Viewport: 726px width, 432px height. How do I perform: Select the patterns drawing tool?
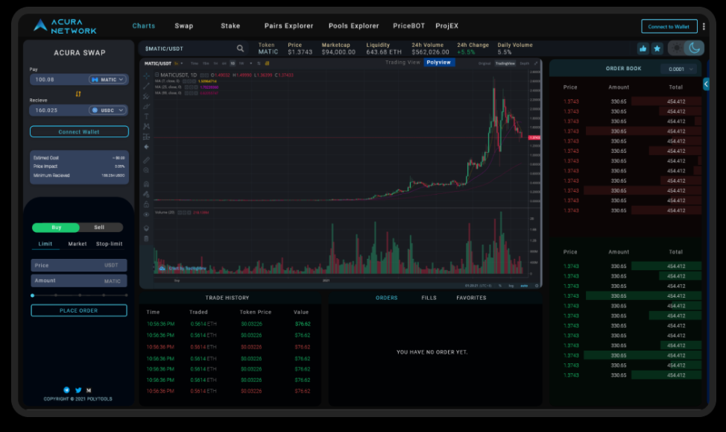click(146, 127)
